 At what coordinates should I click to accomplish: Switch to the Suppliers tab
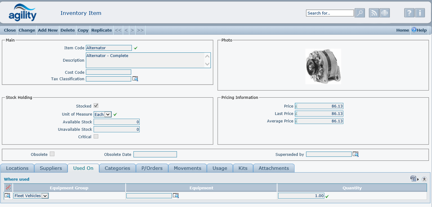pyautogui.click(x=51, y=168)
